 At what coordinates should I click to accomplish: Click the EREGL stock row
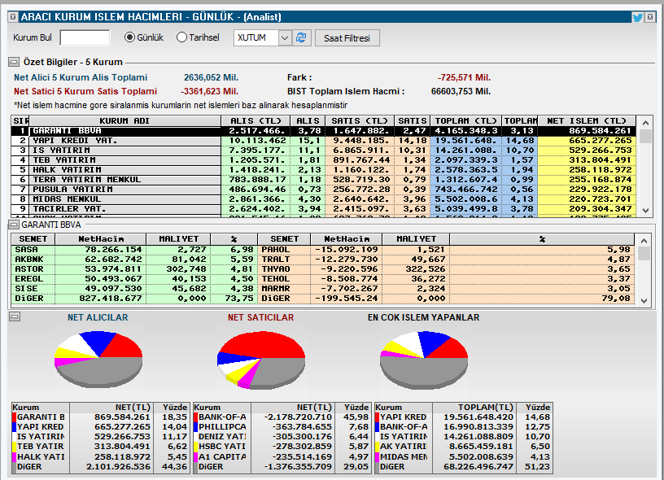pyautogui.click(x=134, y=279)
